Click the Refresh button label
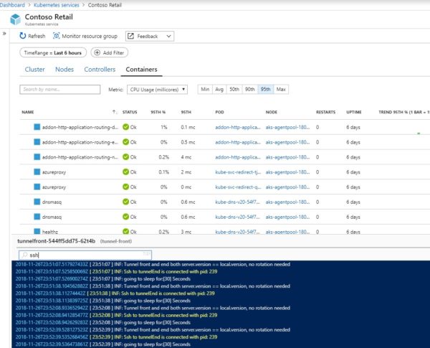This screenshot has width=430, height=348. point(37,37)
